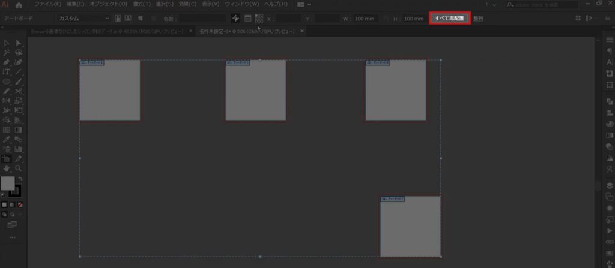Open the カスタム preset dropdown

(x=83, y=19)
